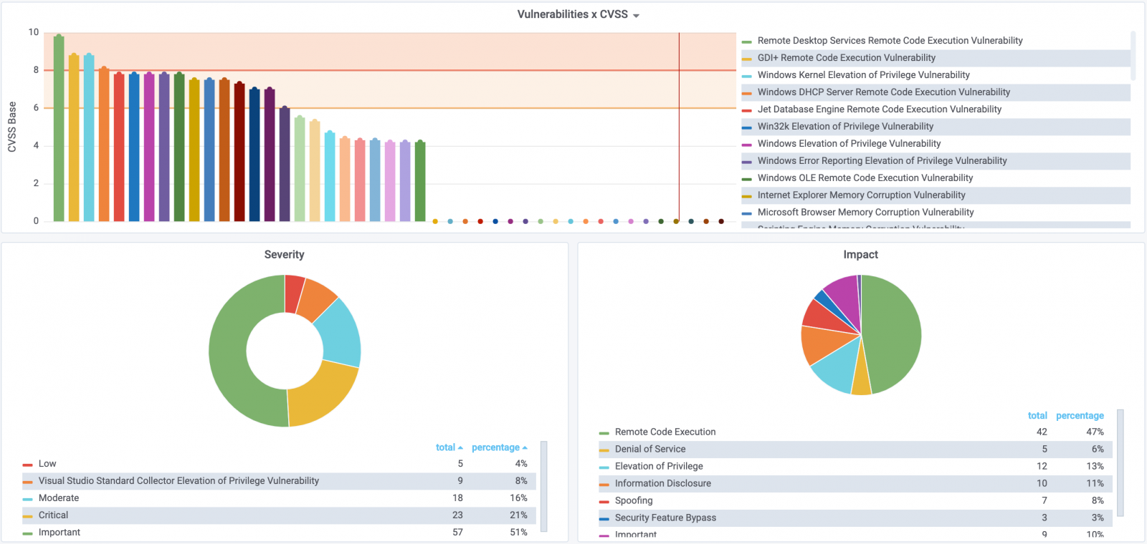Sort Severity legend by percentage column
Screen dimensions: 1147x544
click(x=499, y=447)
